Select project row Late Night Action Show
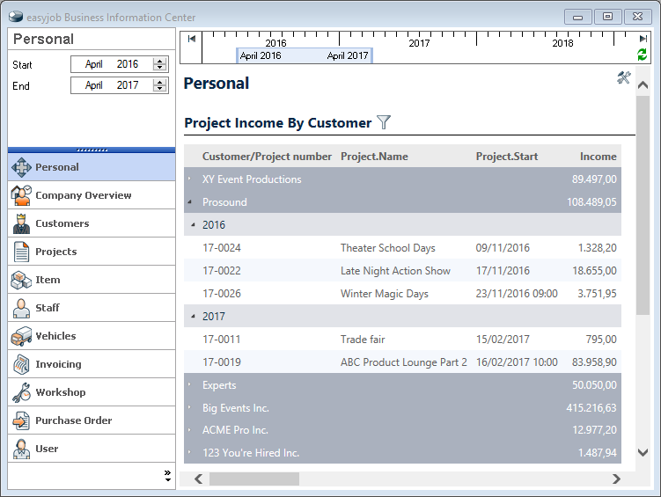 coord(395,271)
